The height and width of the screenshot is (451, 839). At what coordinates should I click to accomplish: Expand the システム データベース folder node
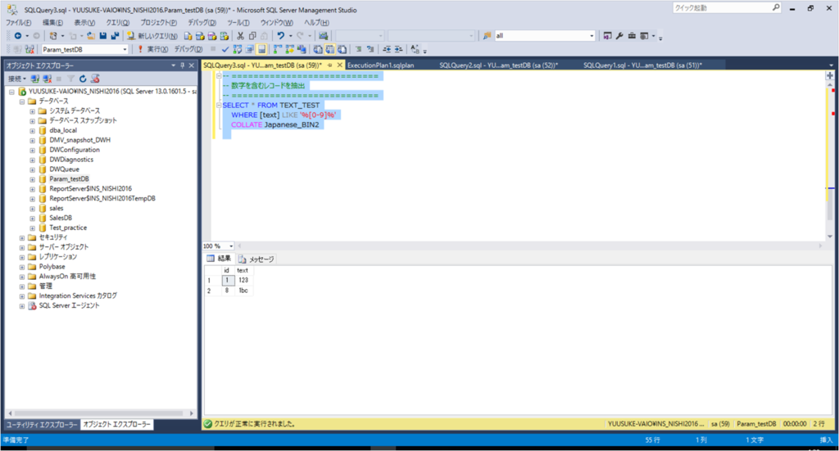[x=32, y=111]
